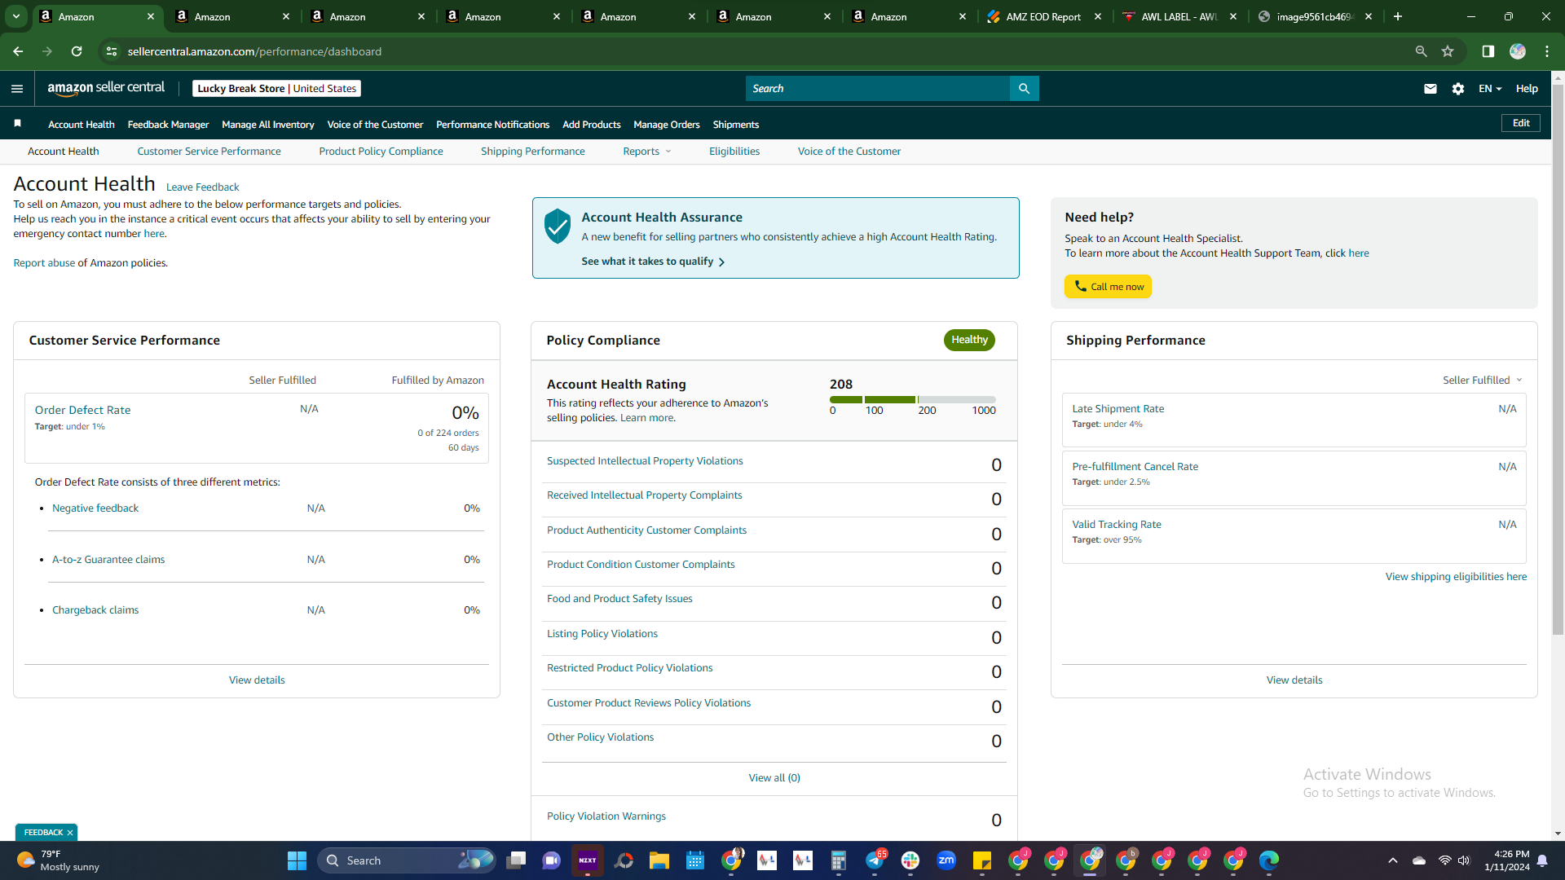Click the Amazon Seller Central logo
Viewport: 1565px width, 880px height.
(x=106, y=88)
